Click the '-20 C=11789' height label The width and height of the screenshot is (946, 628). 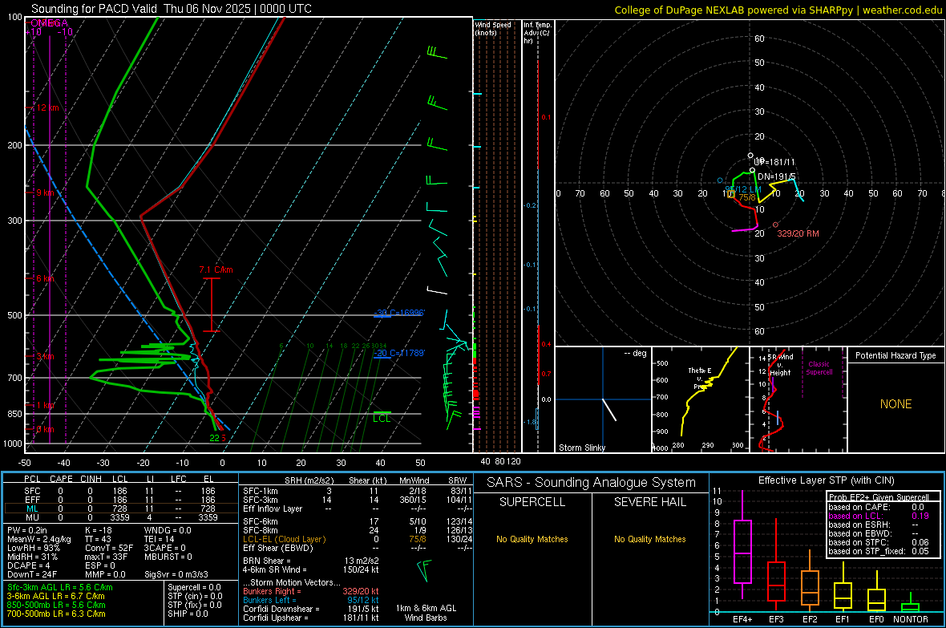click(399, 353)
